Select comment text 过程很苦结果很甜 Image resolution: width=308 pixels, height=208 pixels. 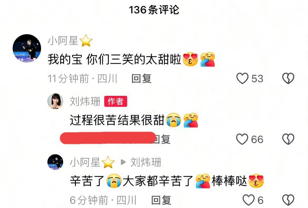pyautogui.click(x=117, y=120)
